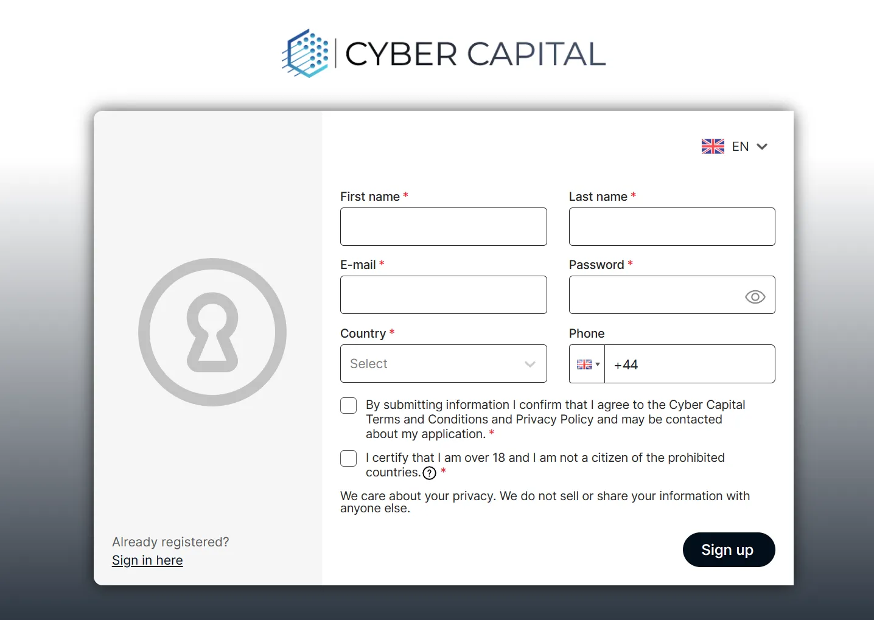Click the UK flag language icon
This screenshot has height=620, width=874.
click(x=713, y=147)
